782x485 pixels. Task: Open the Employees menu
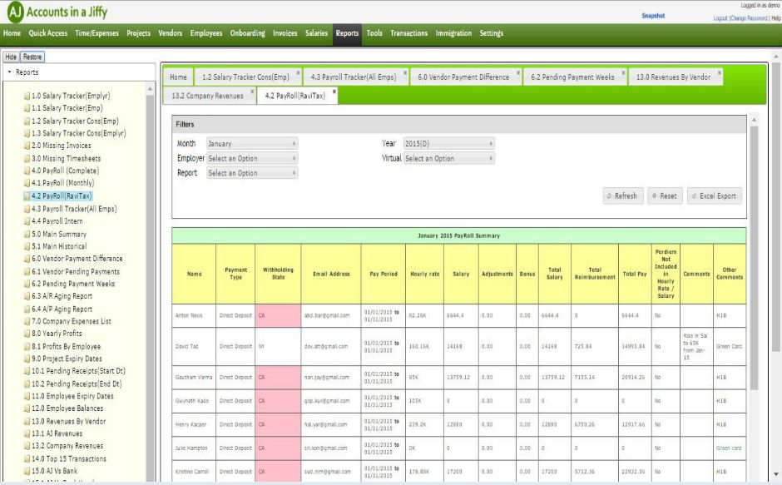coord(206,33)
